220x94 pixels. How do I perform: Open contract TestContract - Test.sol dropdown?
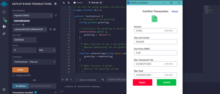(34, 62)
